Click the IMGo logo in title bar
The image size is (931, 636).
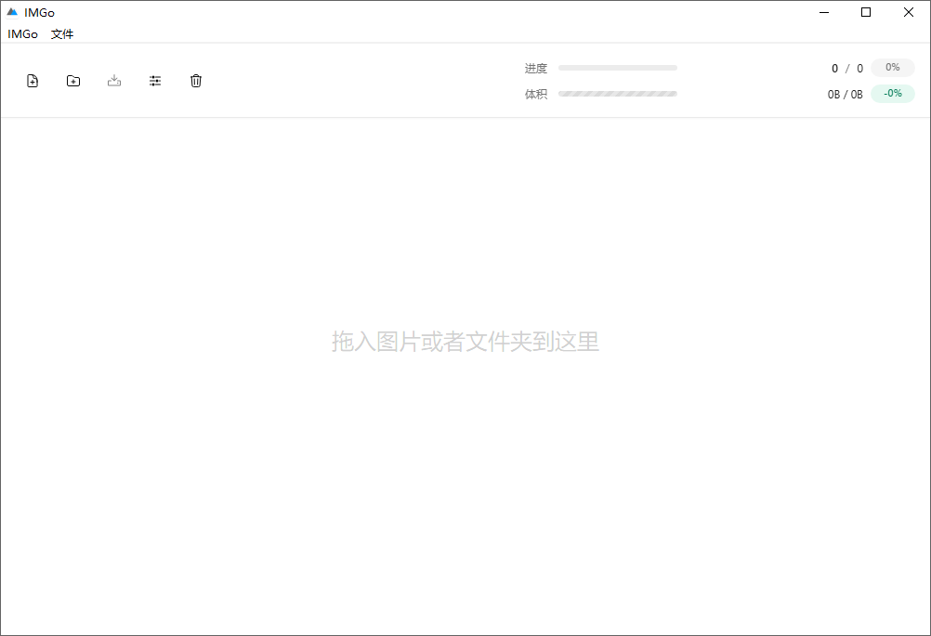12,12
